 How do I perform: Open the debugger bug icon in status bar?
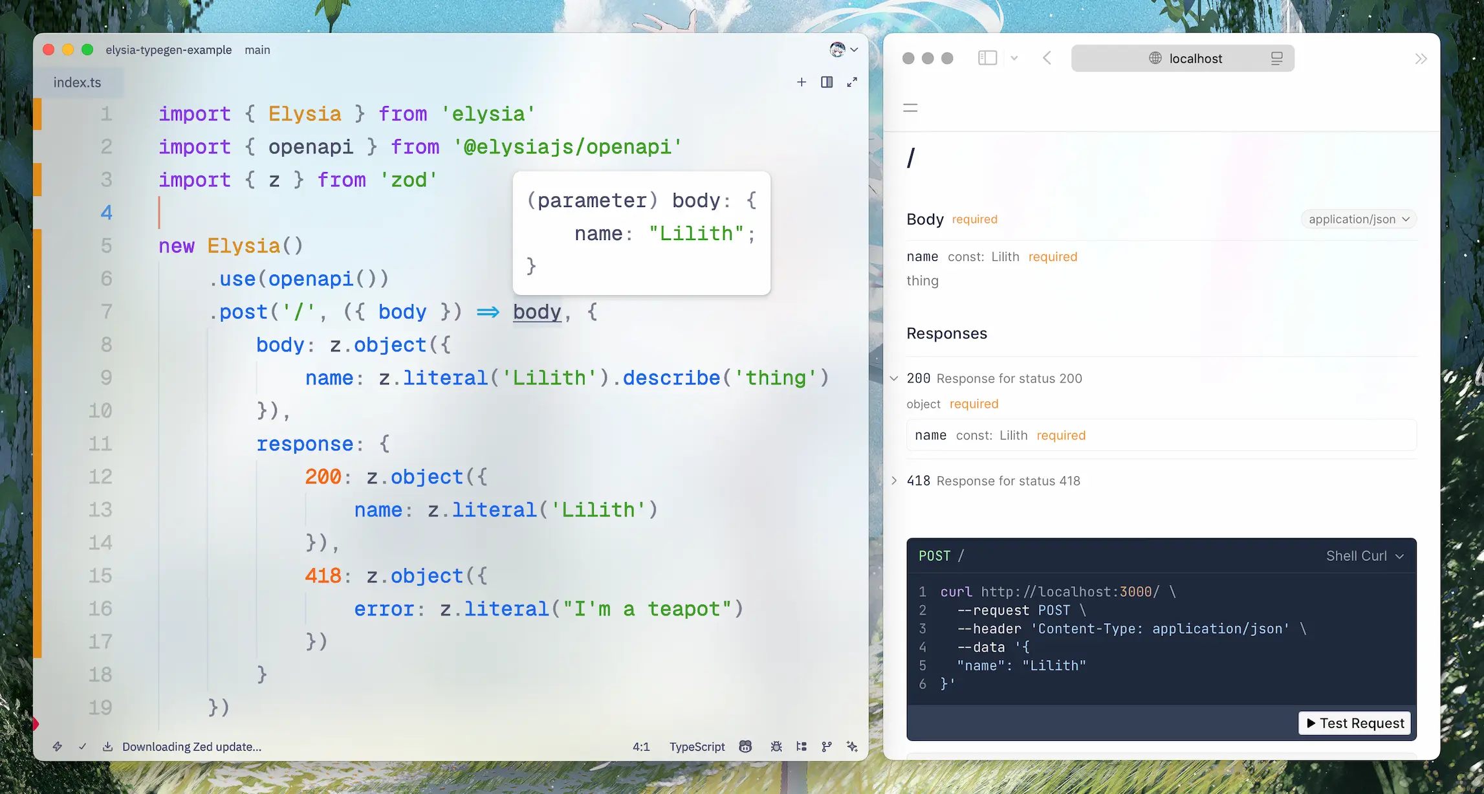coord(776,746)
